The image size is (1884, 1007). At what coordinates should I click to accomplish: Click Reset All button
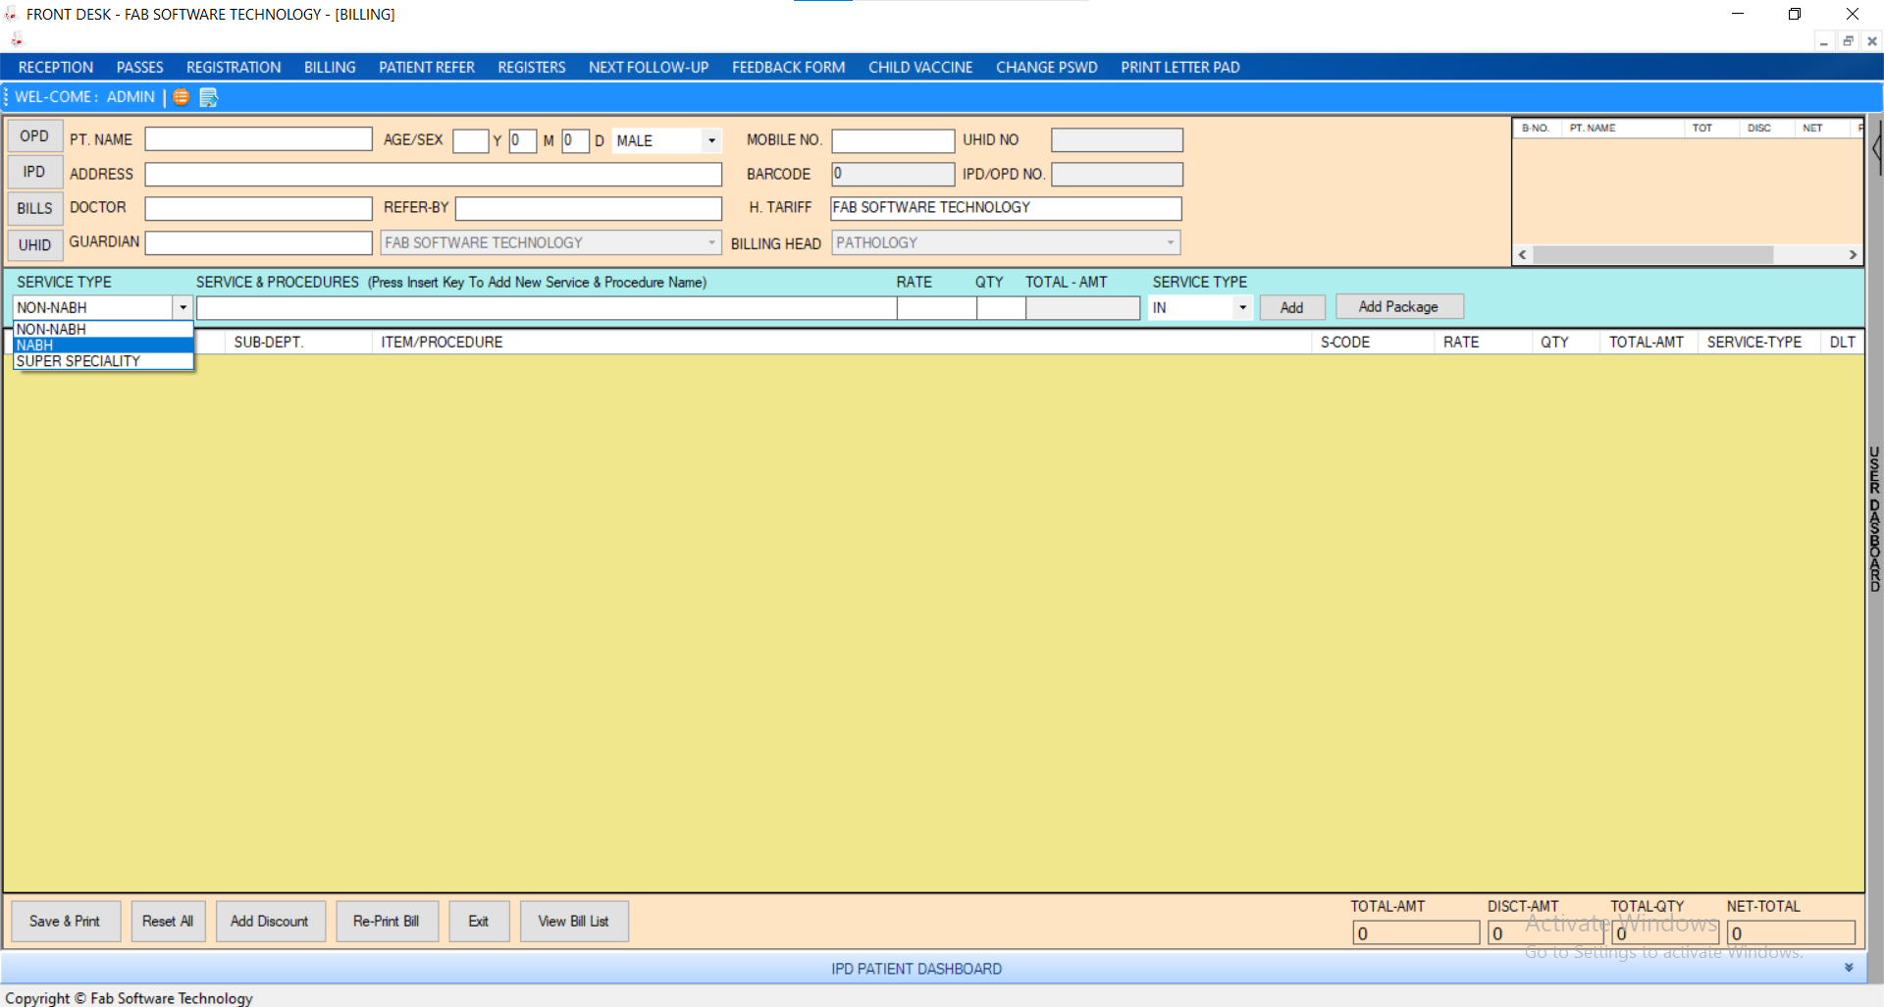[168, 921]
